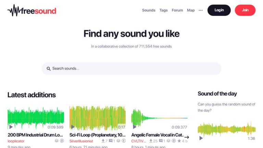Click the license icon on looplicator's sound
This screenshot has width=263, height=148.
[x=62, y=141]
